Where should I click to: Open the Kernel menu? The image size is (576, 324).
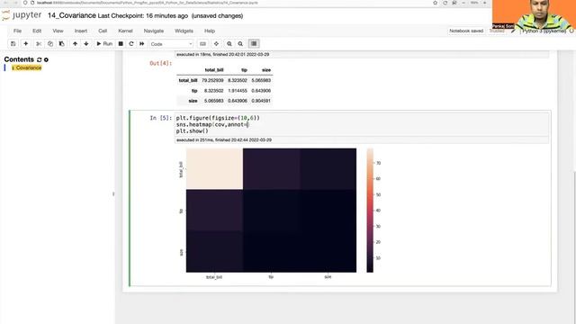pyautogui.click(x=125, y=31)
